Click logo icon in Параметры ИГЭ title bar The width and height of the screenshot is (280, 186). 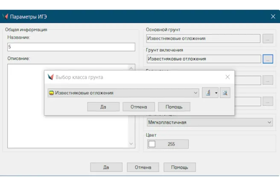[5, 16]
